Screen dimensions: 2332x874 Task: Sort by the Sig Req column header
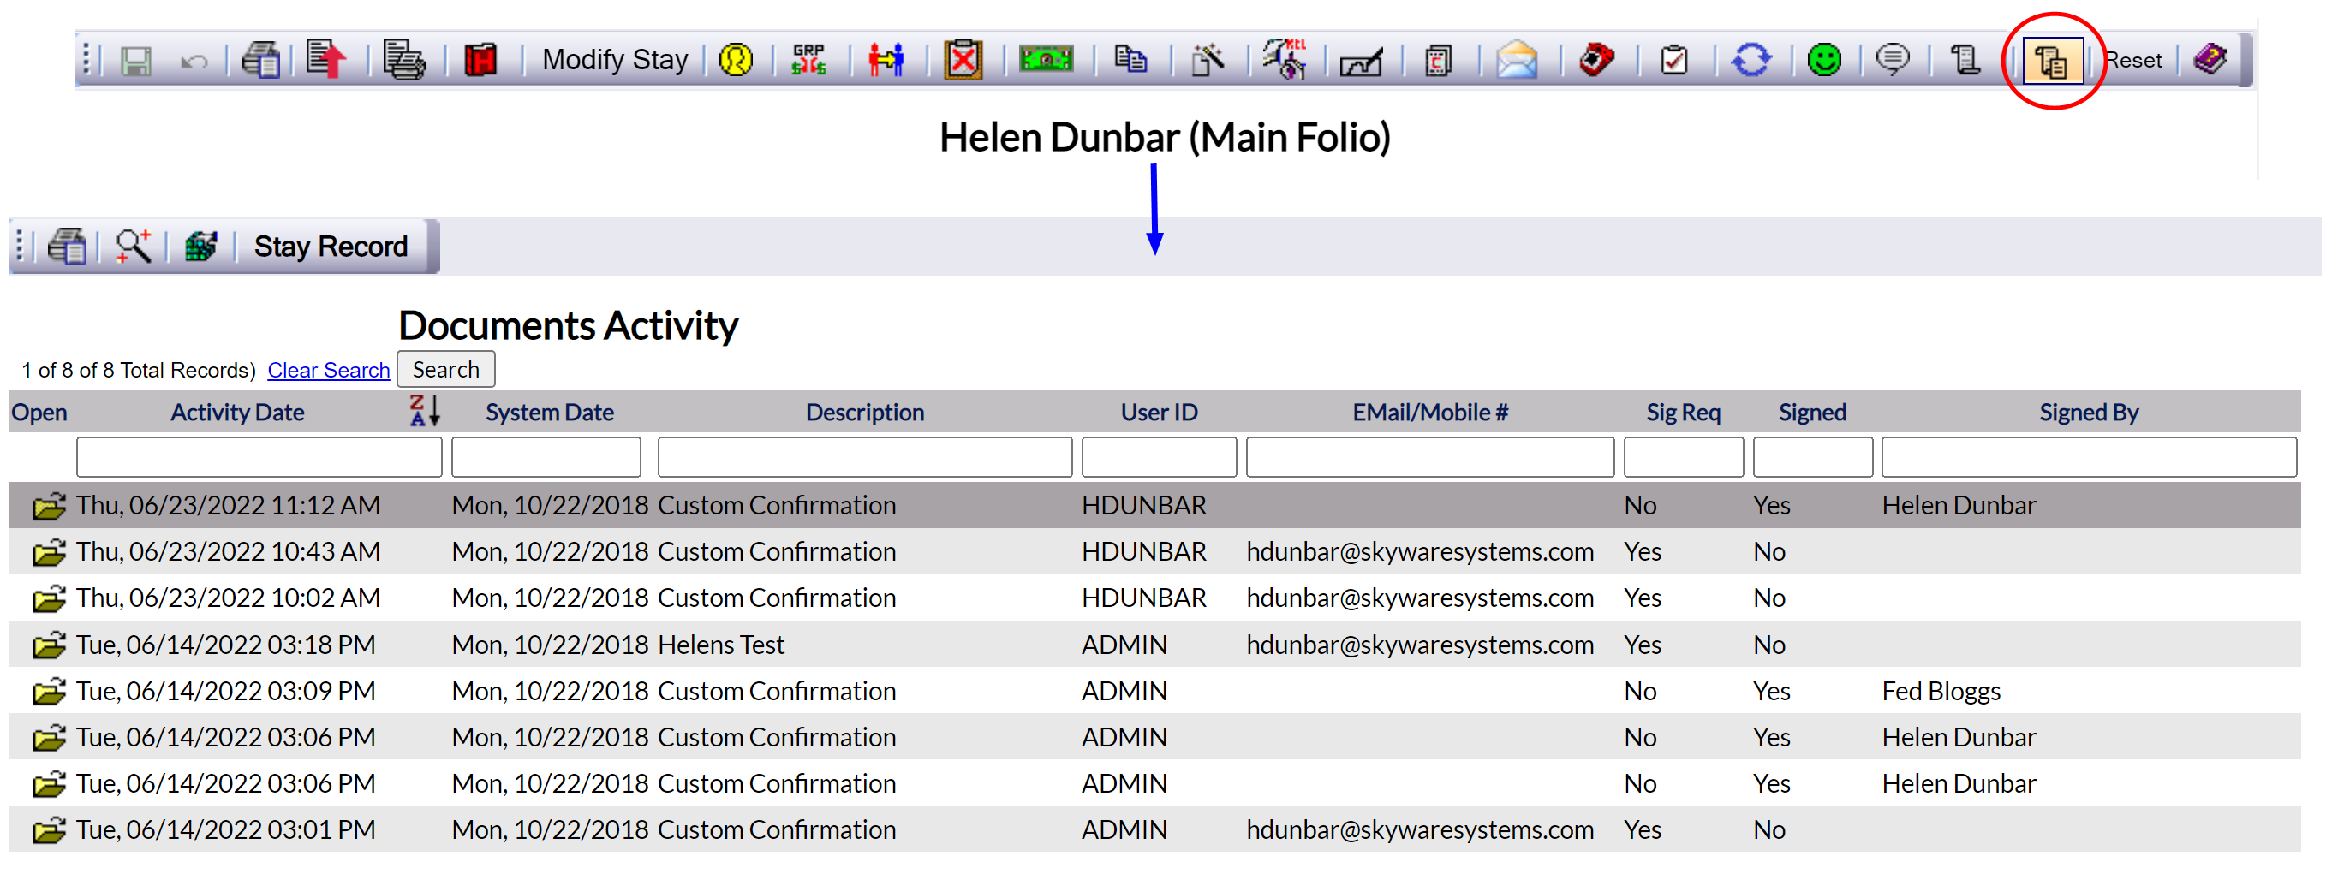point(1683,413)
